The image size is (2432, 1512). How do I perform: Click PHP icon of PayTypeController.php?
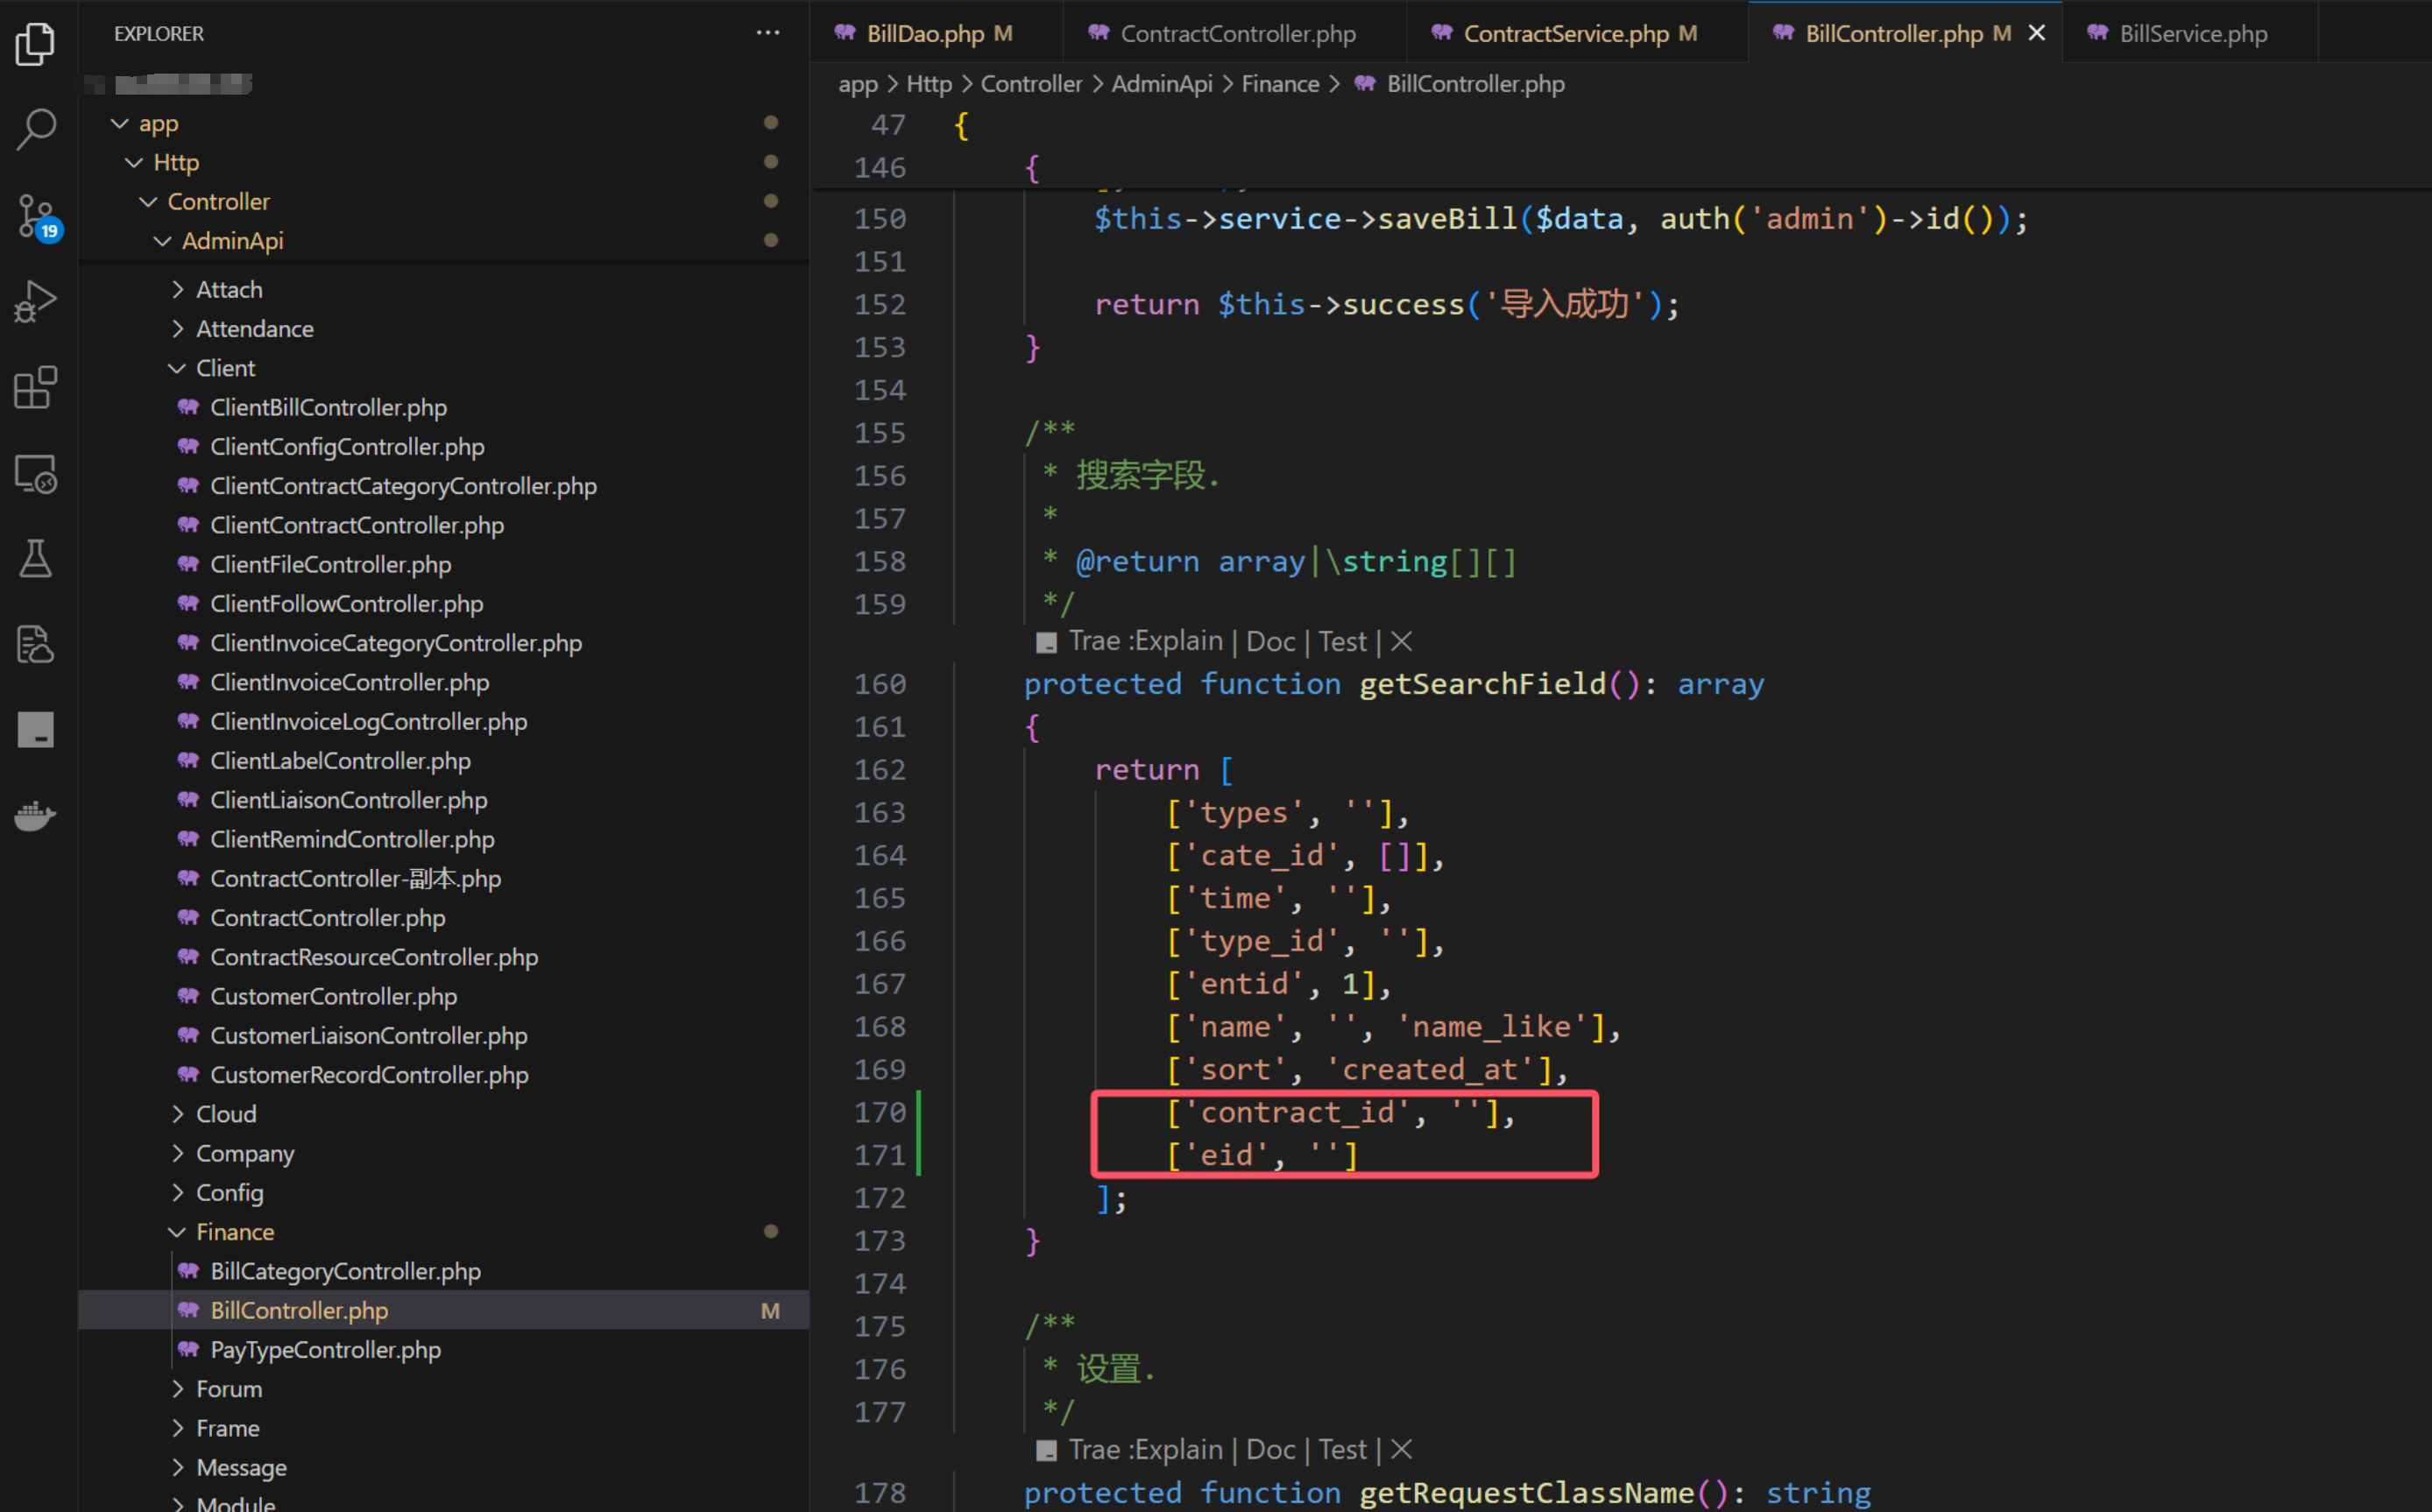pyautogui.click(x=188, y=1349)
